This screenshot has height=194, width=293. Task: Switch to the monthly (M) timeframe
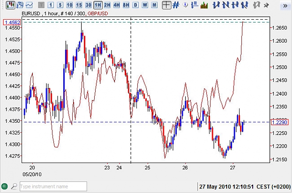154,5
